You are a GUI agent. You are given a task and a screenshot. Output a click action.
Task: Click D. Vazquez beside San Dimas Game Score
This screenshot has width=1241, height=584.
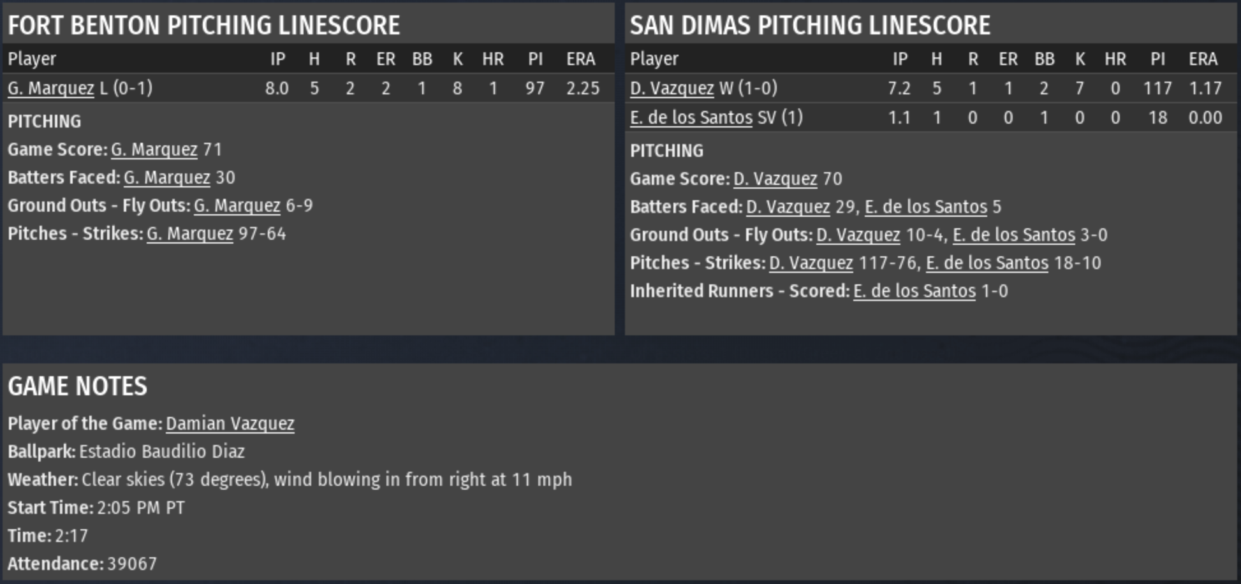[775, 179]
